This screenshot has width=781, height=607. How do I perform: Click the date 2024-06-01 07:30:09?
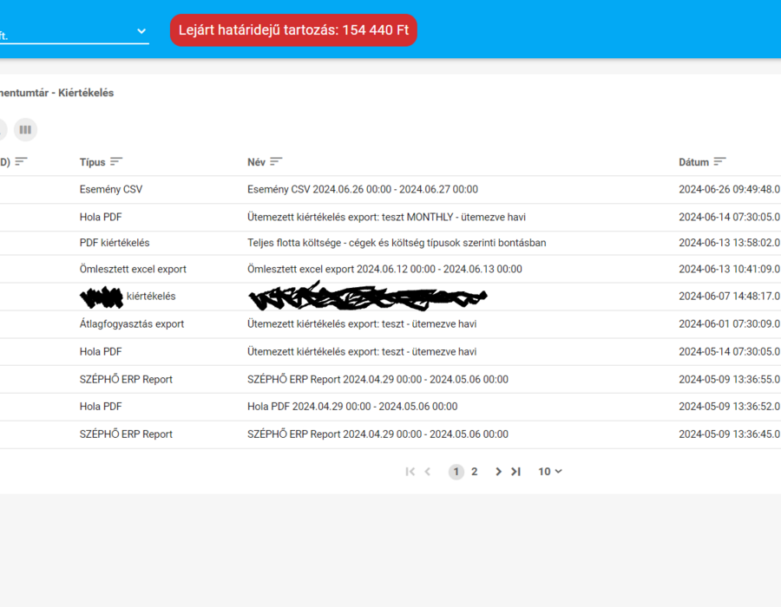pyautogui.click(x=729, y=324)
